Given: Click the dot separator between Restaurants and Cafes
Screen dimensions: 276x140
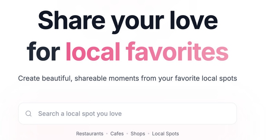Looking at the screenshot, I should click(x=107, y=134).
